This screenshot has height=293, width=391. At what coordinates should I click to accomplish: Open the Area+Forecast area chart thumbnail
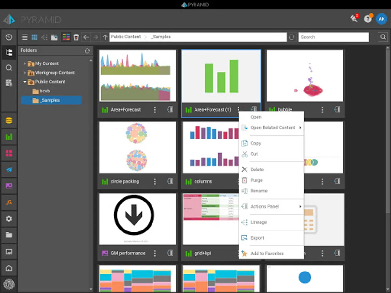coord(138,76)
